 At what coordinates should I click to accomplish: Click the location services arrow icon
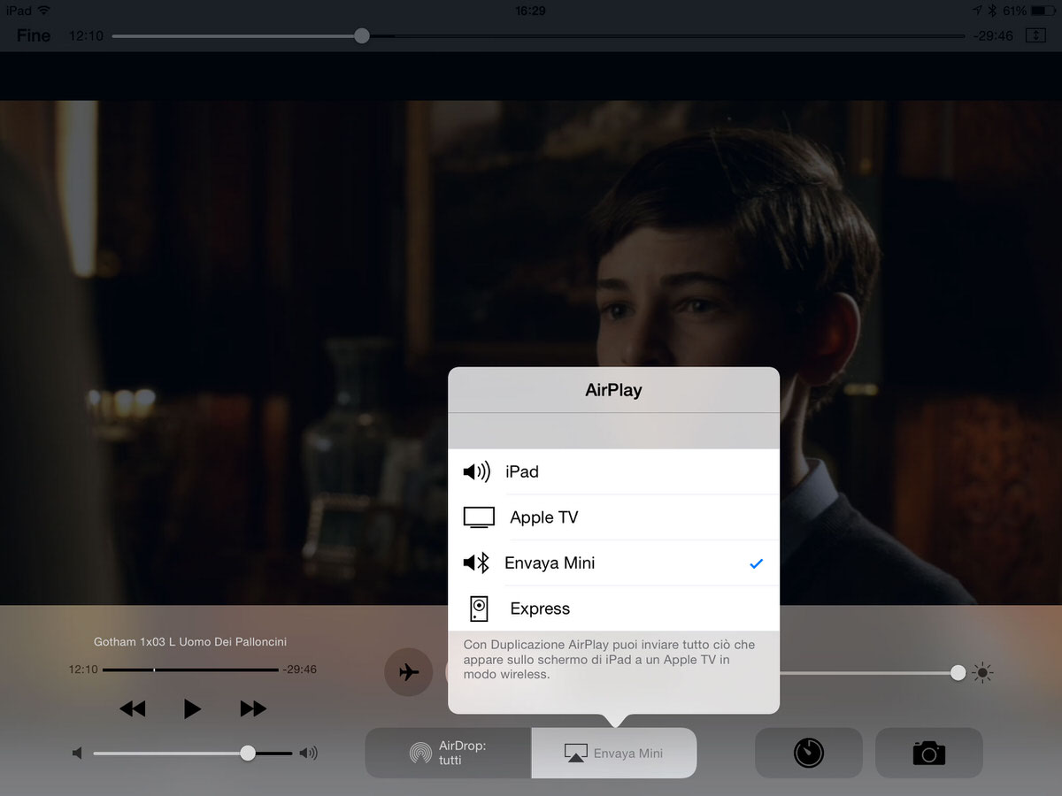pos(976,11)
